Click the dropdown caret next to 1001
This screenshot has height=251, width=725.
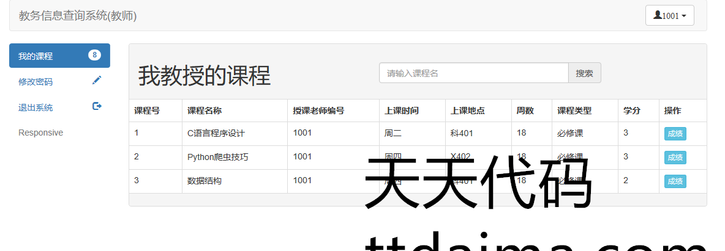click(683, 16)
